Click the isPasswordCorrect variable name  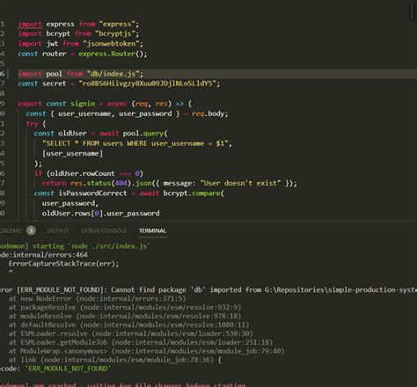(92, 193)
